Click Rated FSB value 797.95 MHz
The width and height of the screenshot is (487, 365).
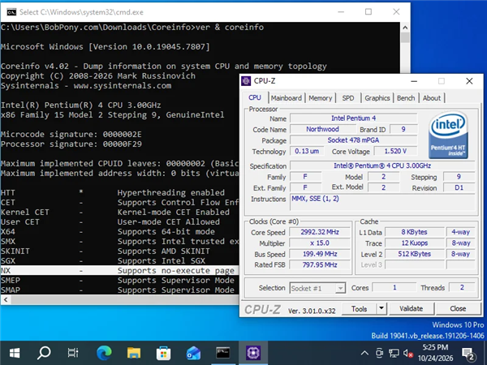(320, 264)
